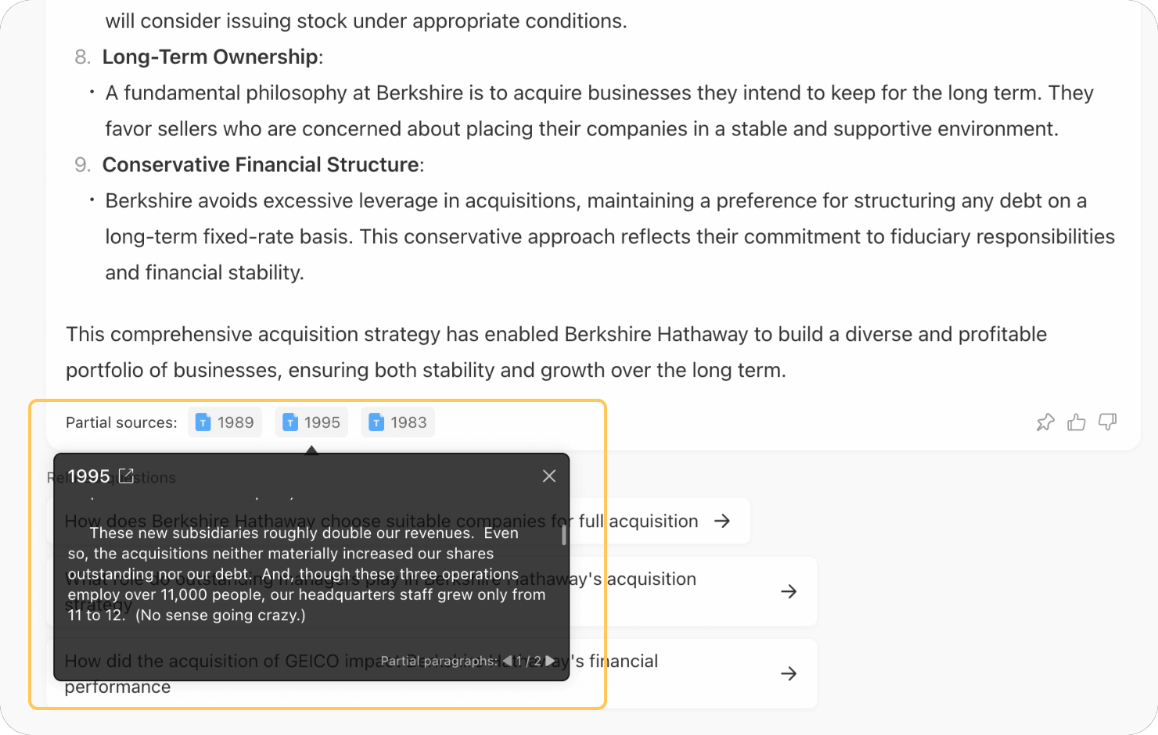This screenshot has width=1158, height=735.
Task: Pin this answer with the pushpin icon
Action: pyautogui.click(x=1045, y=423)
